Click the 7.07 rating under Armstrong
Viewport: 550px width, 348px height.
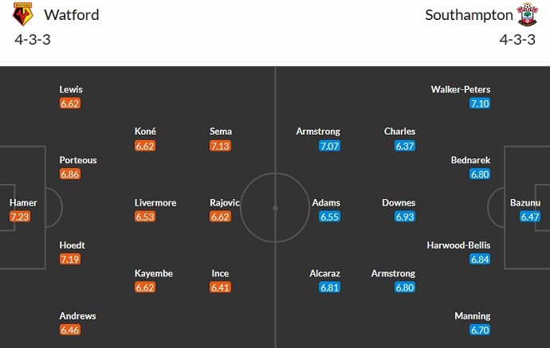[x=330, y=146]
